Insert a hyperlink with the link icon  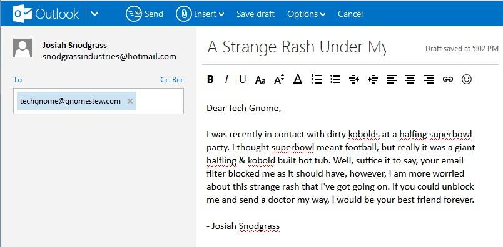[x=447, y=79]
